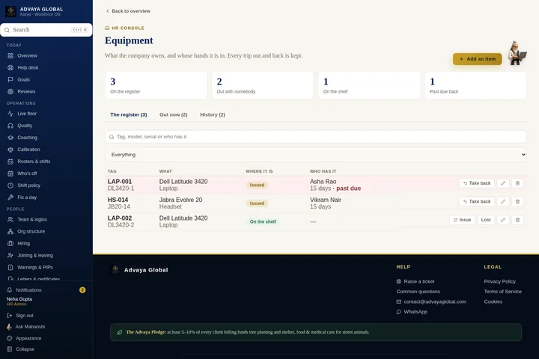Open Overview in the sidebar
The width and height of the screenshot is (539, 359).
click(x=27, y=55)
